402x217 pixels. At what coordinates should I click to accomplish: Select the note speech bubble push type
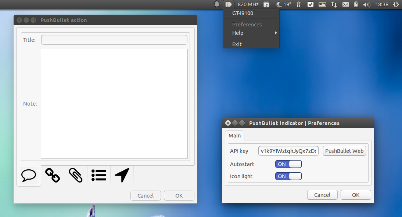(x=29, y=175)
